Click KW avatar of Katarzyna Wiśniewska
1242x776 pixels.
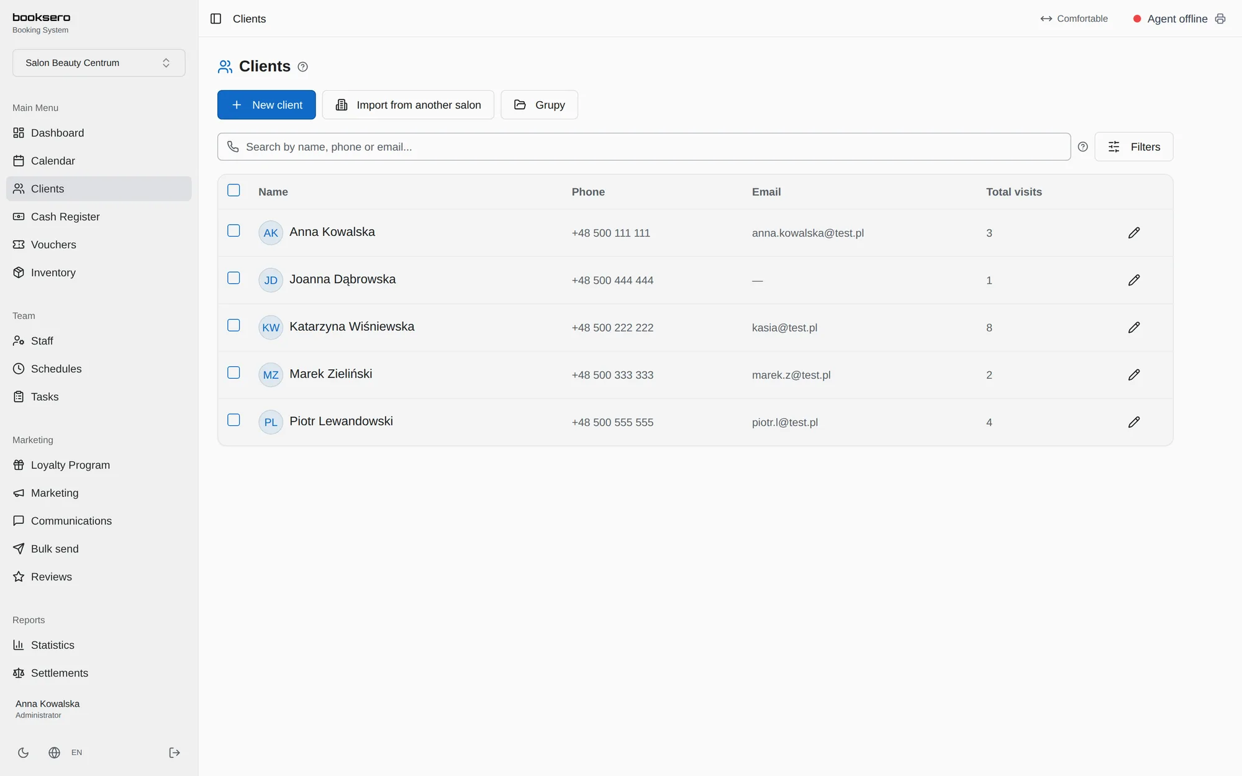coord(271,327)
